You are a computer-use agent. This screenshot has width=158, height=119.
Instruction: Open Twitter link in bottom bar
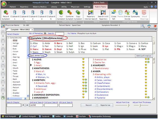pos(56,116)
